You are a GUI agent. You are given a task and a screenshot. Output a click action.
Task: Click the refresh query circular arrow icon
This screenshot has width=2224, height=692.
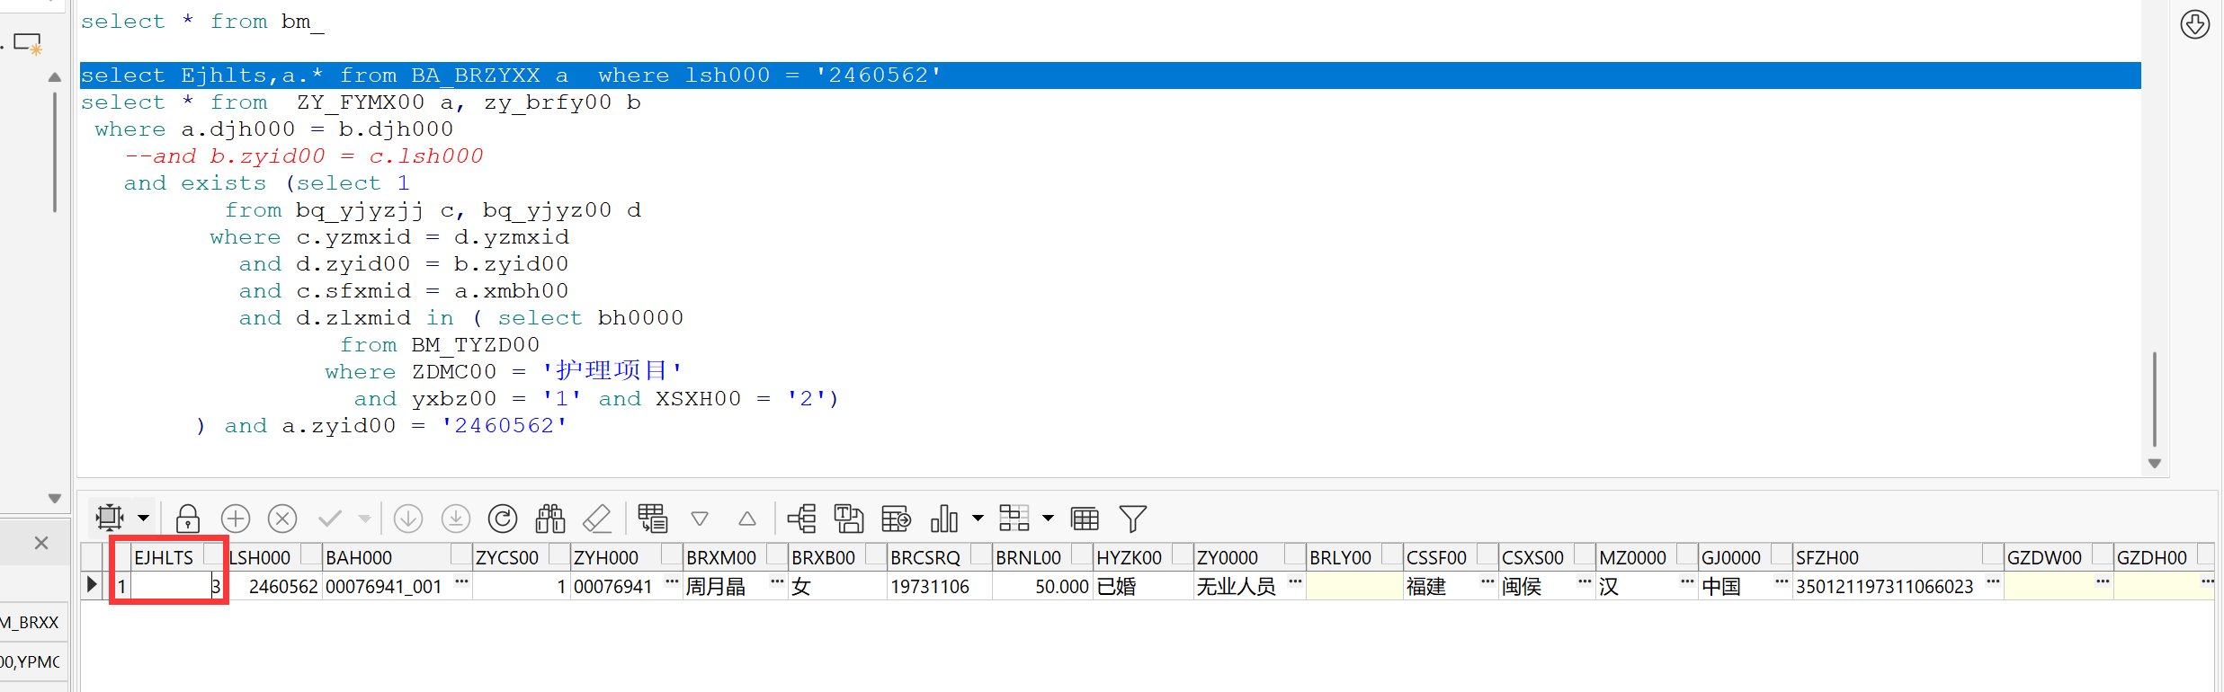tap(503, 519)
